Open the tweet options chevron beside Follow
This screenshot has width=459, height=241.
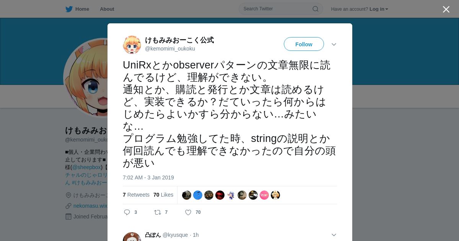tap(334, 44)
